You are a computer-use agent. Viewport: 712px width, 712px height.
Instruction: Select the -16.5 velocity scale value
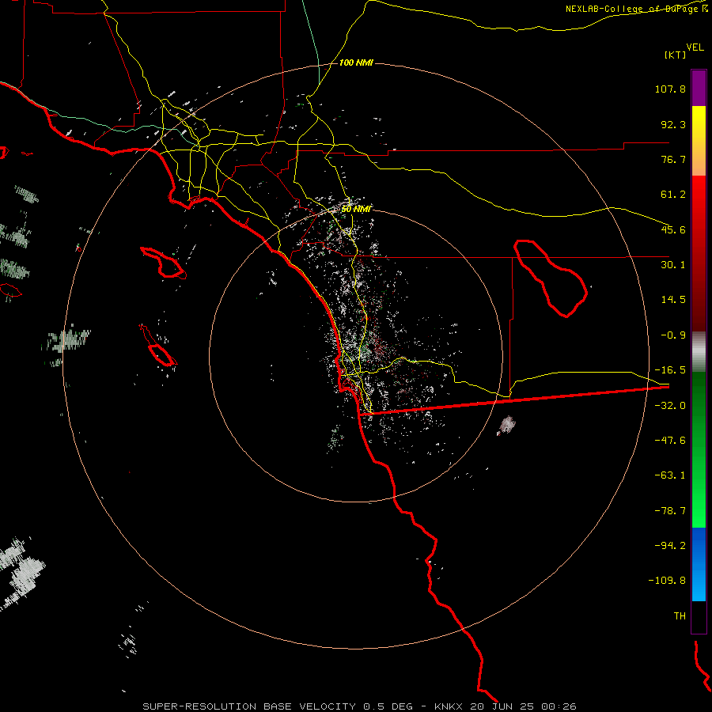tap(670, 370)
